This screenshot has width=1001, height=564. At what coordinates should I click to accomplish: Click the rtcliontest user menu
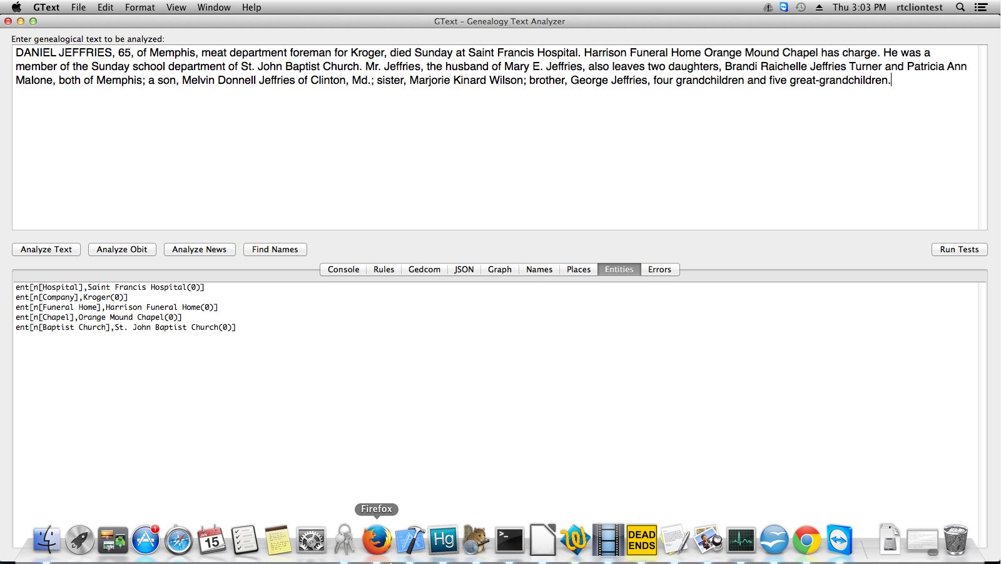click(919, 8)
